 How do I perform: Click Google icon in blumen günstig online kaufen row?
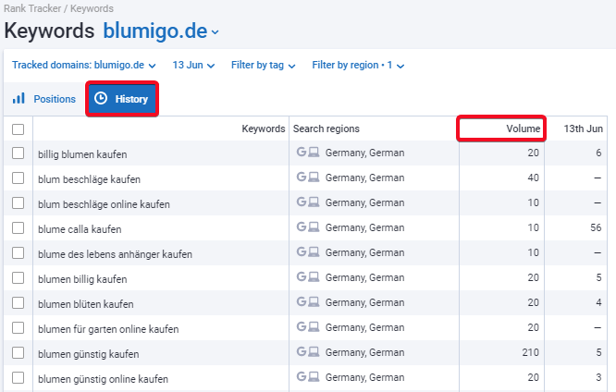[x=302, y=376]
